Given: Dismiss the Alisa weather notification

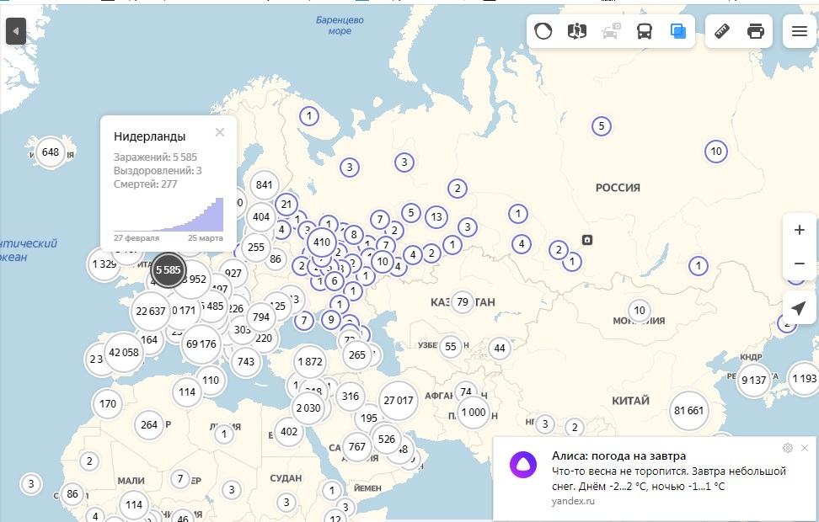Looking at the screenshot, I should pyautogui.click(x=805, y=448).
